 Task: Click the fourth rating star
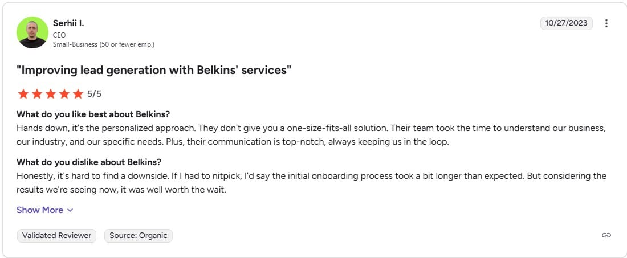point(64,94)
